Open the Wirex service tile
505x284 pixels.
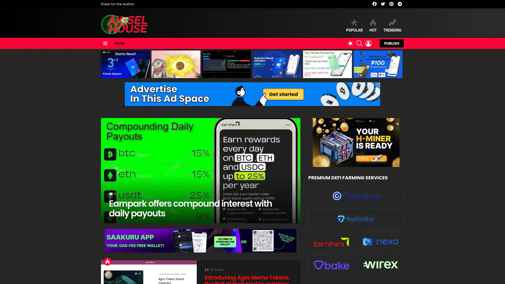(x=380, y=265)
